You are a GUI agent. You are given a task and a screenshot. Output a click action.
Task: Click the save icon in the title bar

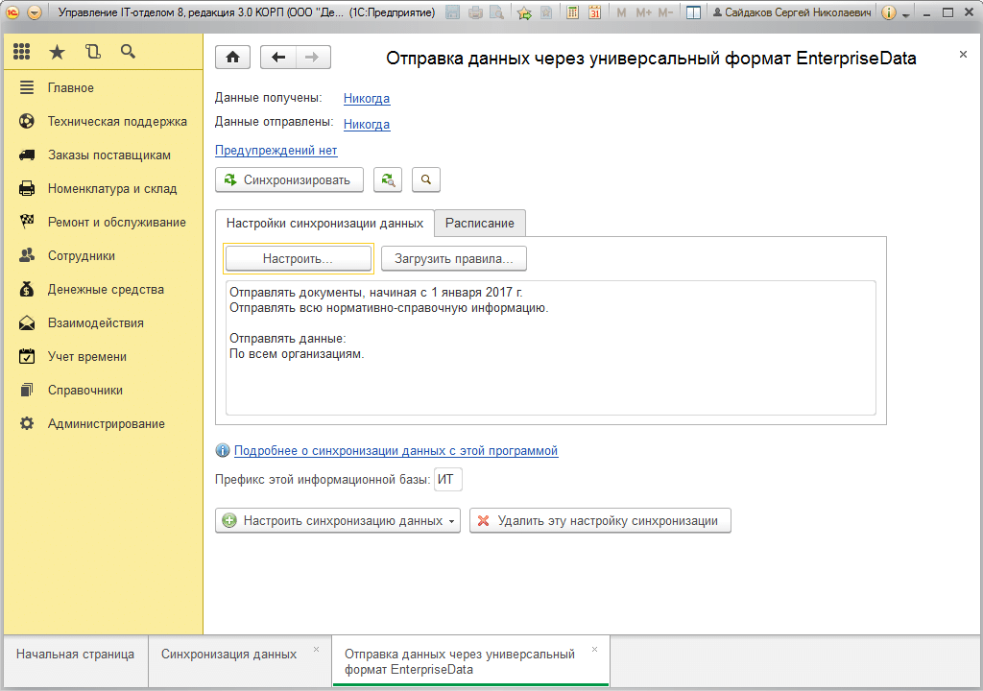click(452, 12)
